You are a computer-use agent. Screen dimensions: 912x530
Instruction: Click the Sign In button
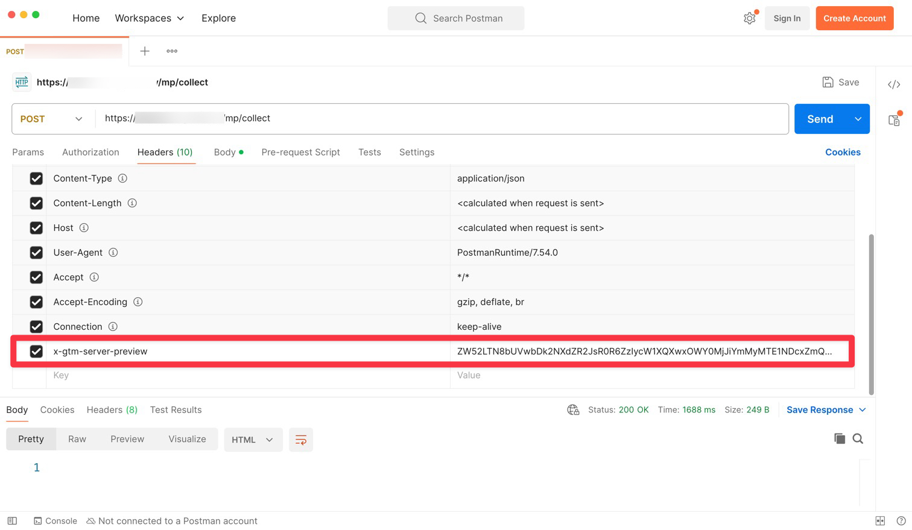click(787, 18)
